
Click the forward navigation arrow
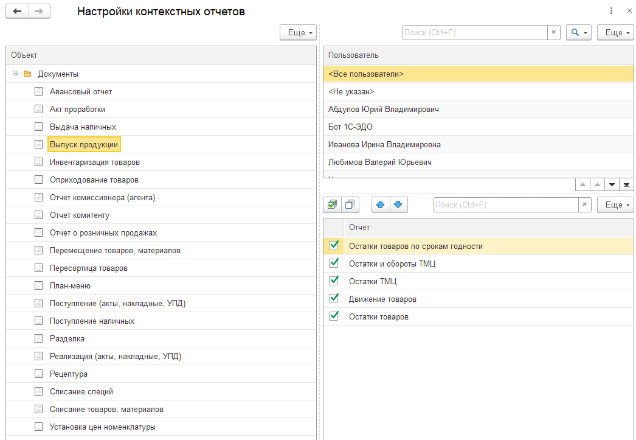point(39,12)
